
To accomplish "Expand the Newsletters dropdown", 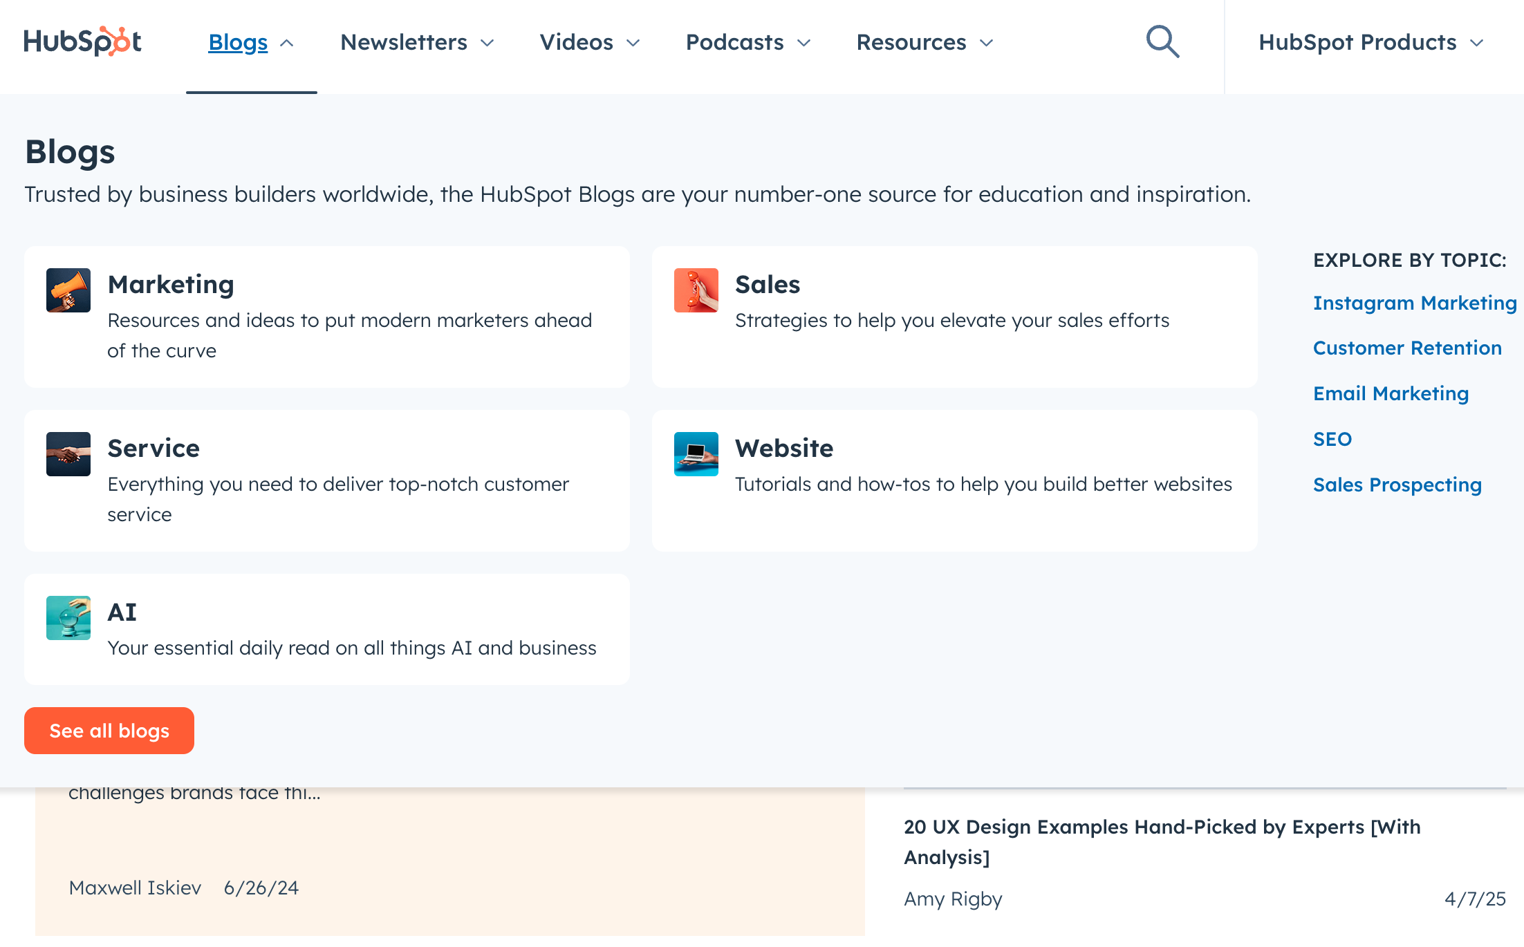I will coord(417,43).
